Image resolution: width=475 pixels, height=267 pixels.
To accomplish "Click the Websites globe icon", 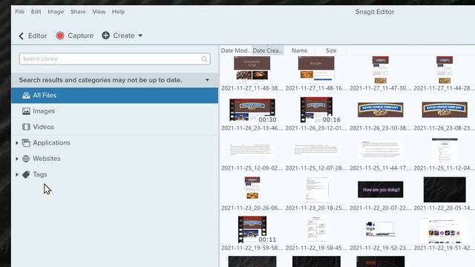I will (26, 159).
